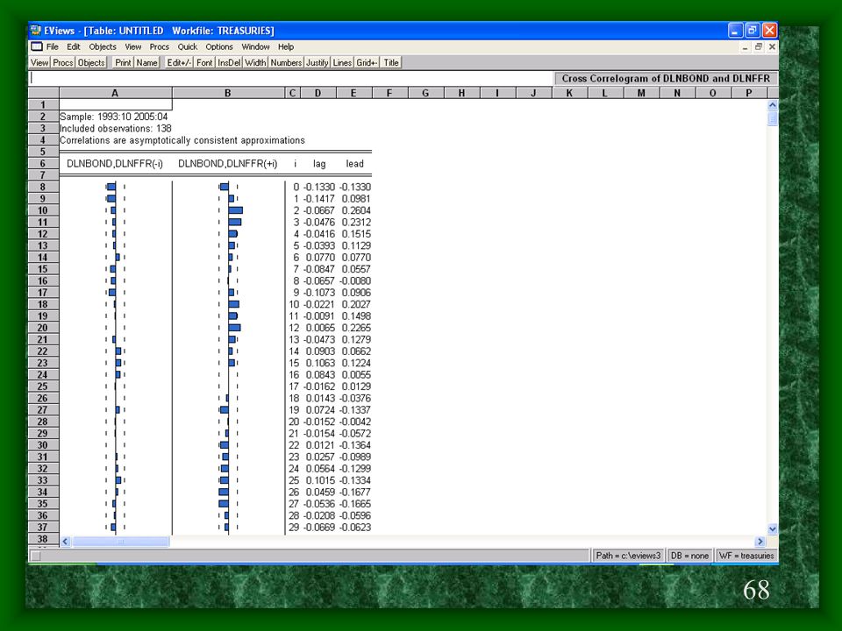Click the table document icon beside File menu

click(x=37, y=46)
